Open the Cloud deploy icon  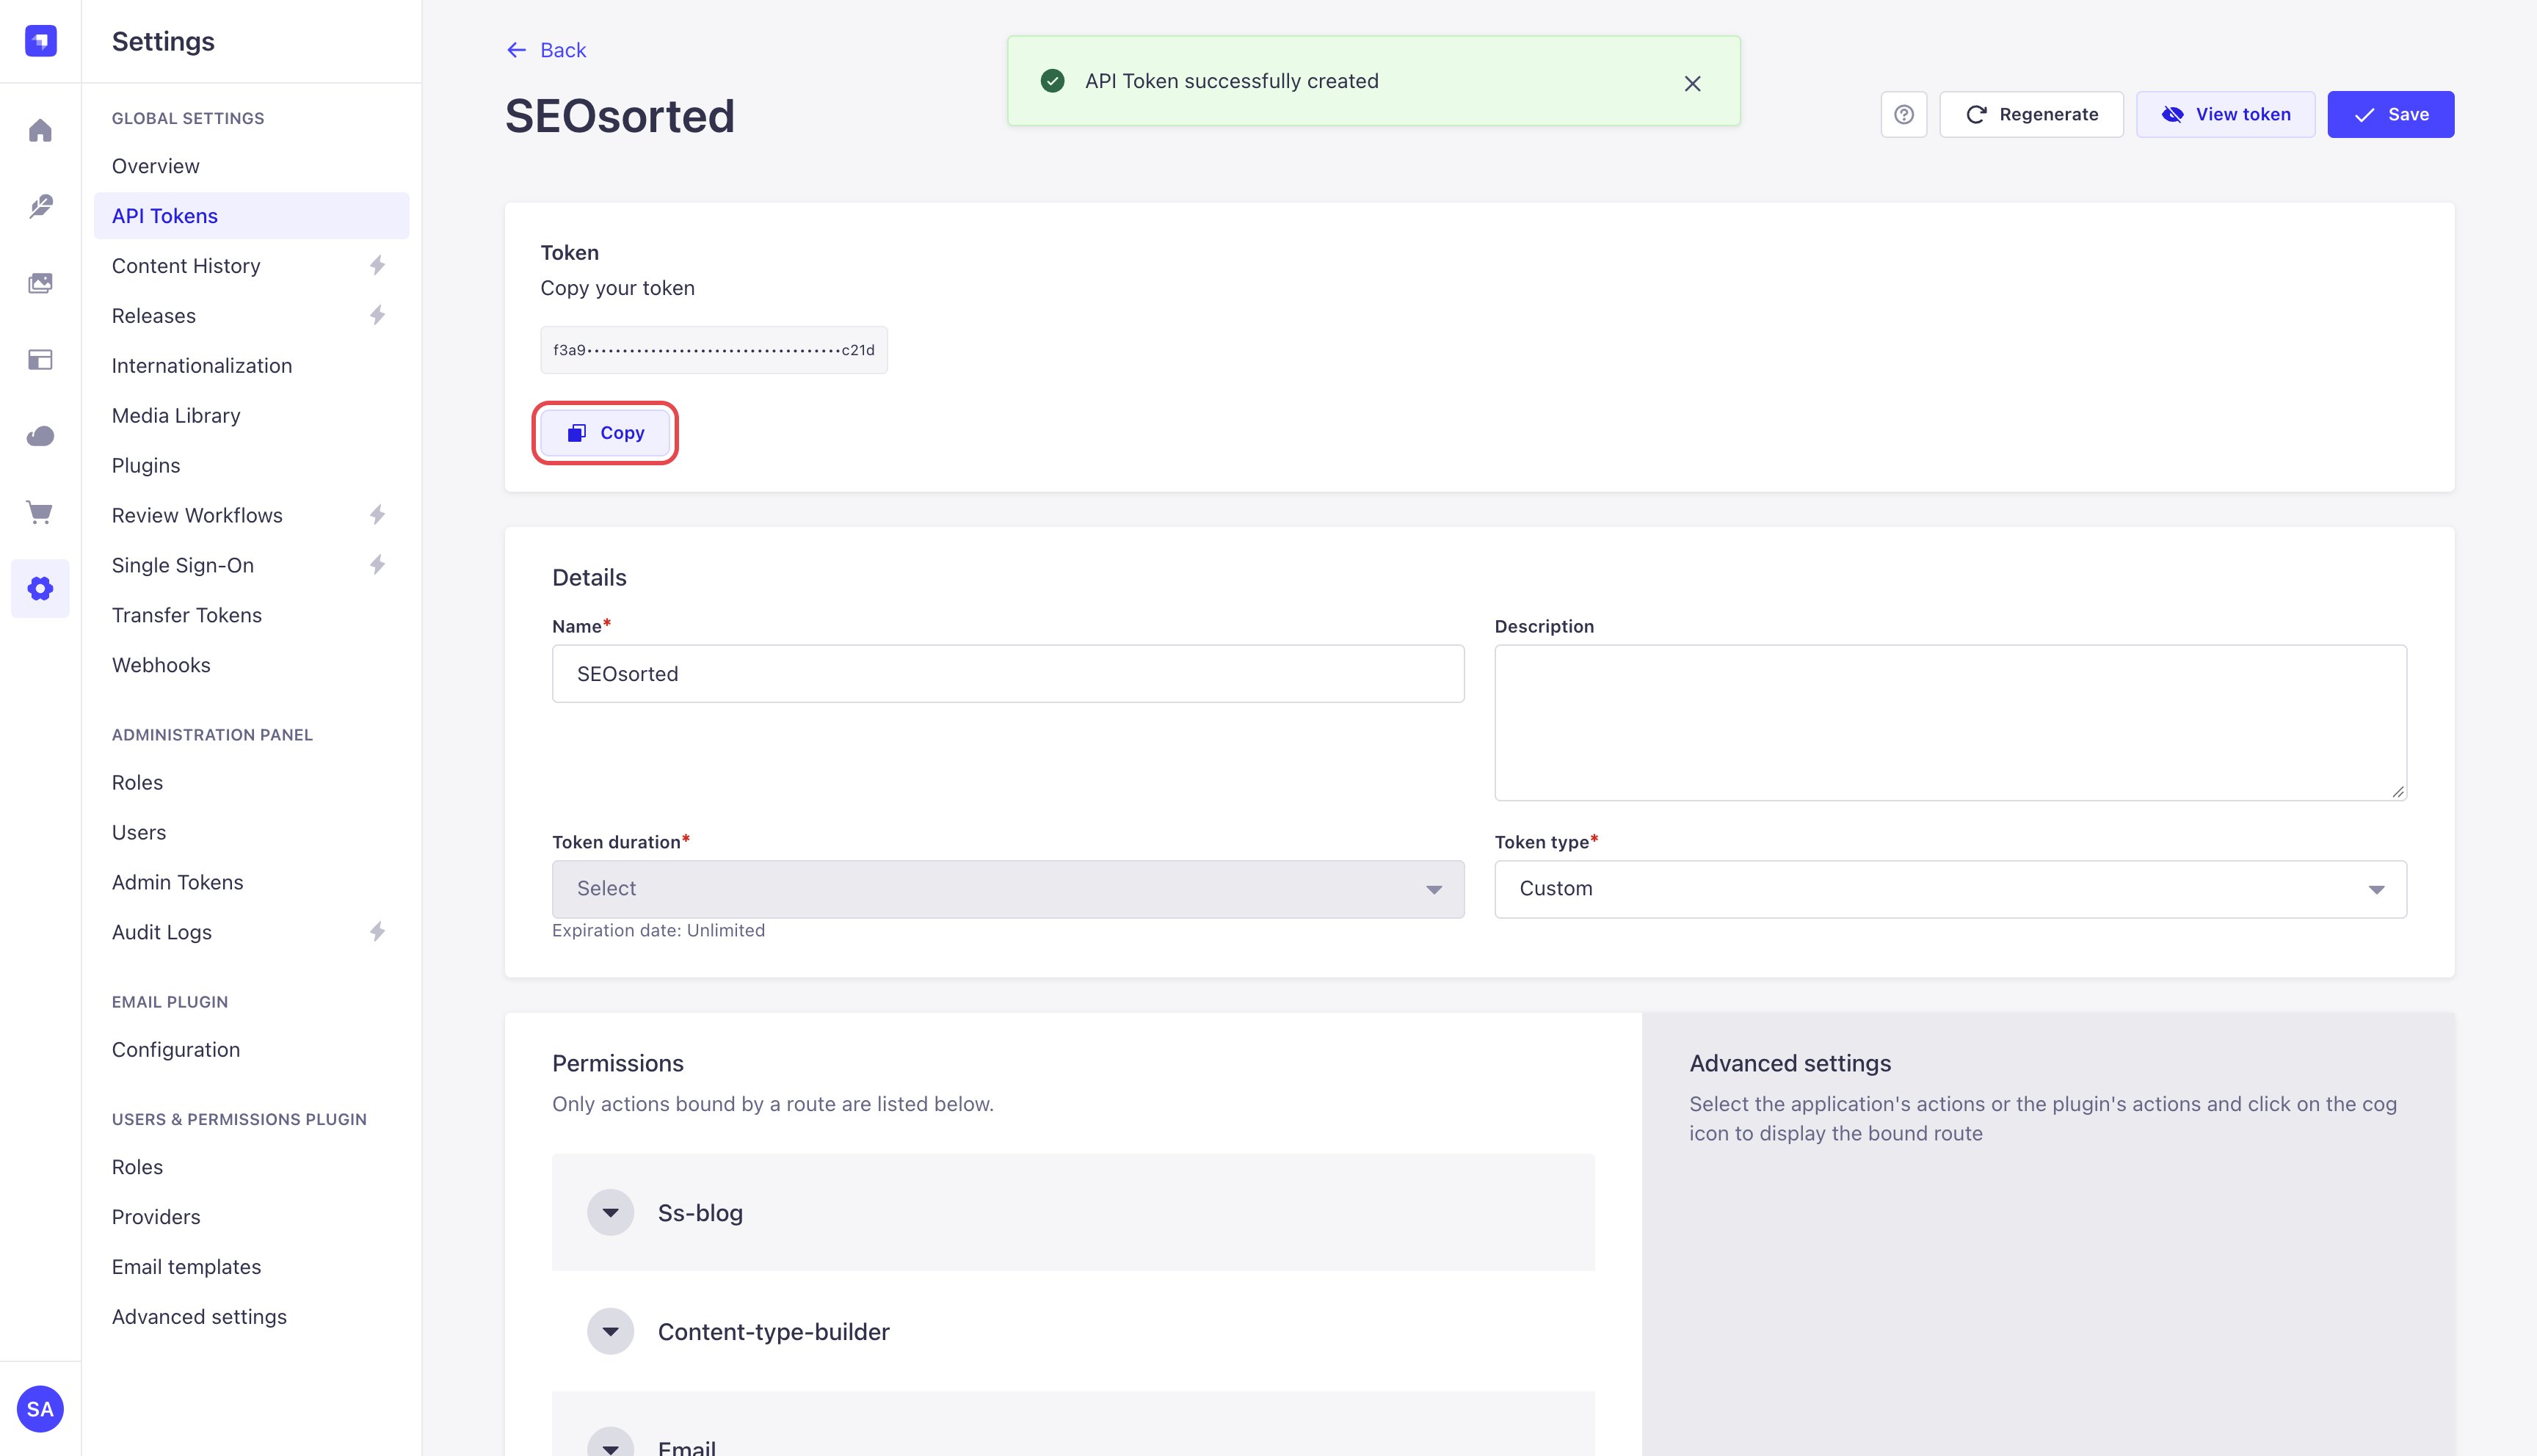click(x=40, y=436)
